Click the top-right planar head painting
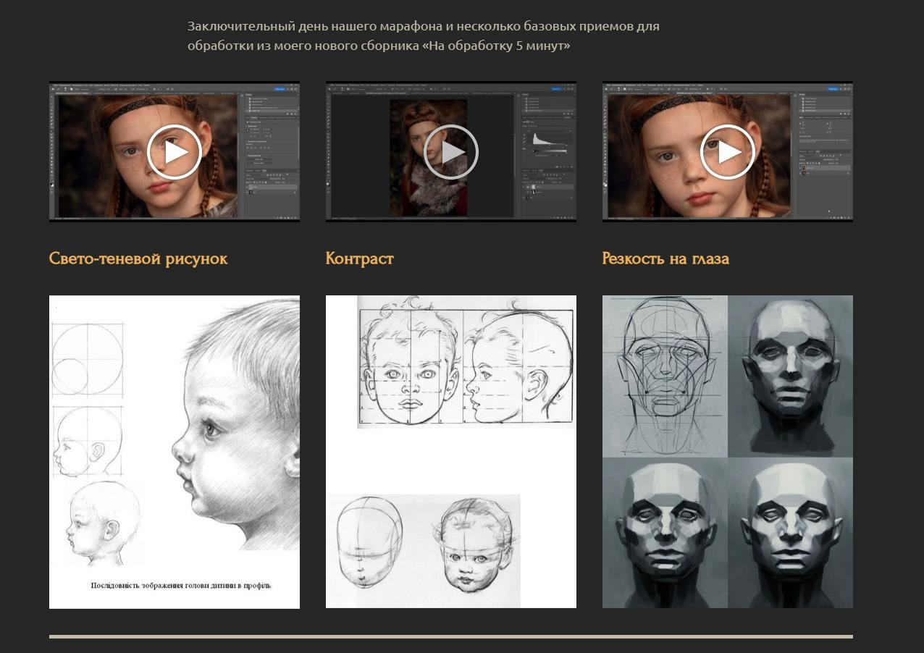Screen dimensions: 924x653 (791, 376)
